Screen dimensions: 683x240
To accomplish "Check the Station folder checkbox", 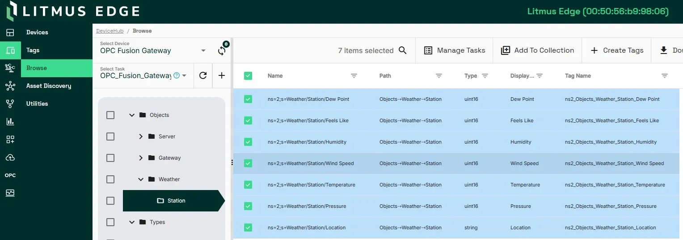I will click(x=110, y=201).
